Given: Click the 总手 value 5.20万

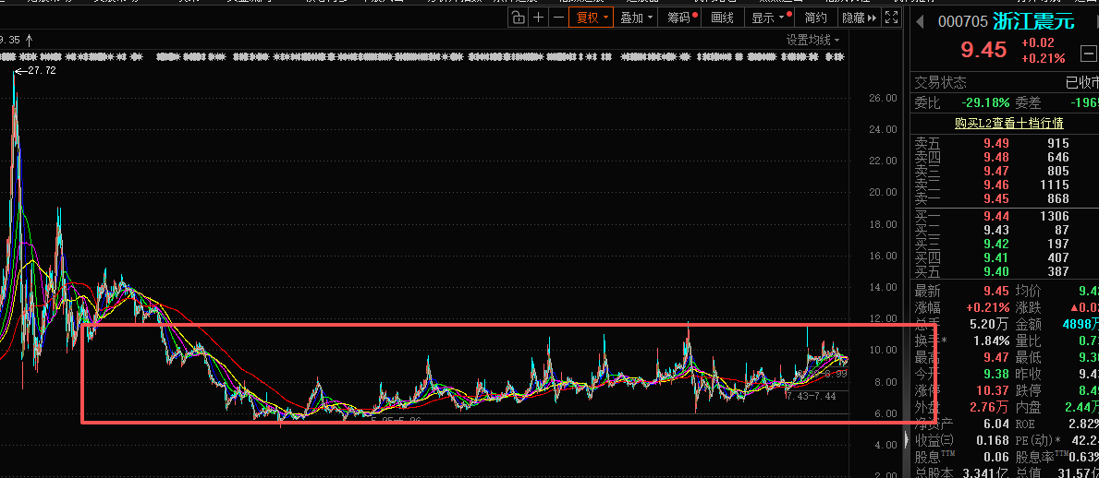Looking at the screenshot, I should (x=988, y=324).
